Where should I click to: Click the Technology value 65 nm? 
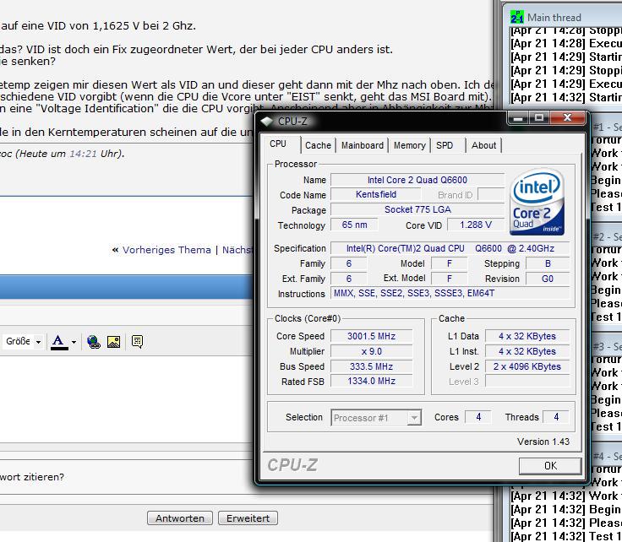(354, 225)
